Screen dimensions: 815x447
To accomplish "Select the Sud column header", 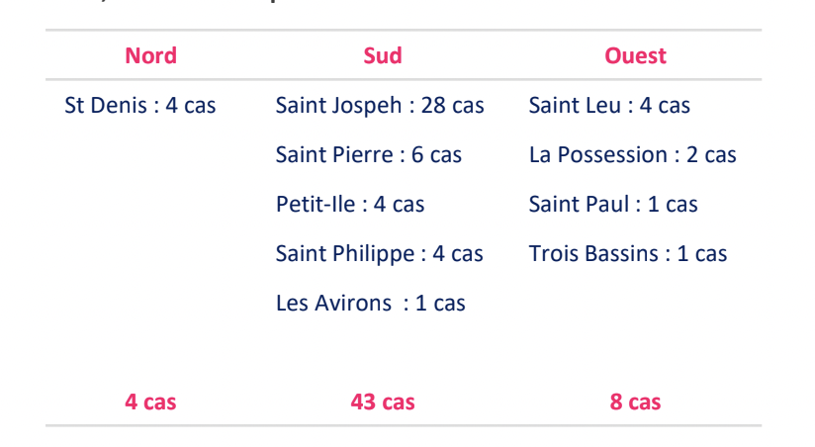I will (x=383, y=55).
